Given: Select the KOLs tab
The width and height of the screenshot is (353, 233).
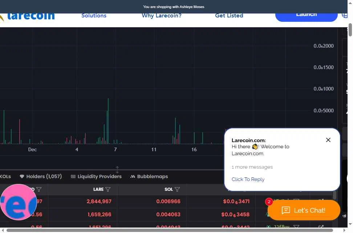Looking at the screenshot, I should pos(5,176).
